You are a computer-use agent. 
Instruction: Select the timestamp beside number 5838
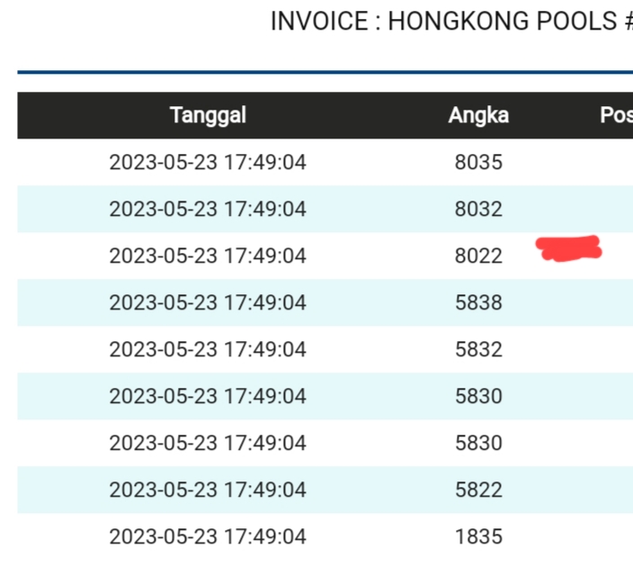pyautogui.click(x=208, y=303)
